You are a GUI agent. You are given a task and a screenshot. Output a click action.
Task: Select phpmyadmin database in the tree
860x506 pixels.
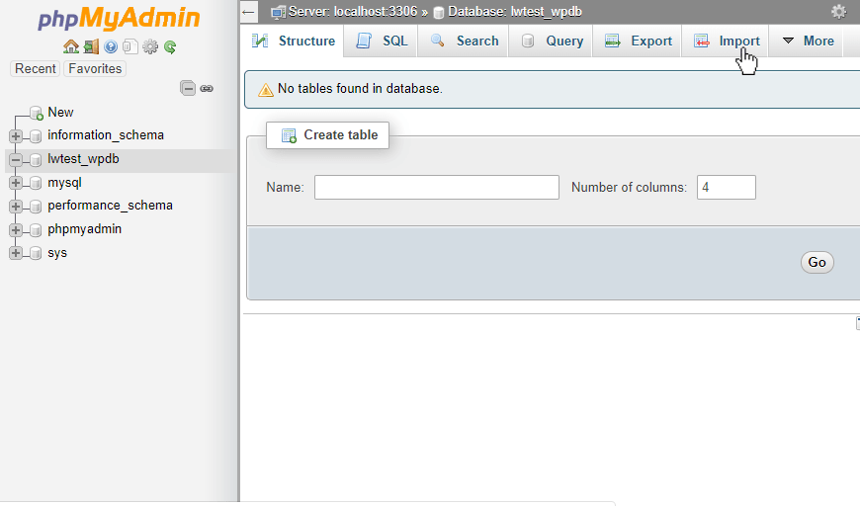tap(84, 228)
